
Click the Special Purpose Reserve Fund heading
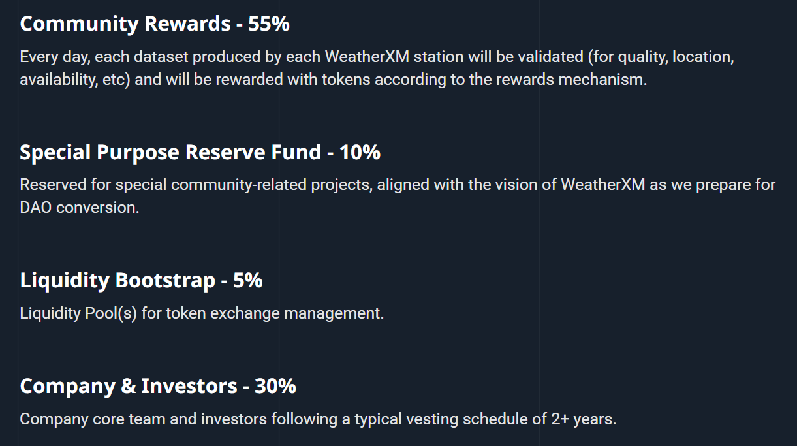tap(200, 153)
